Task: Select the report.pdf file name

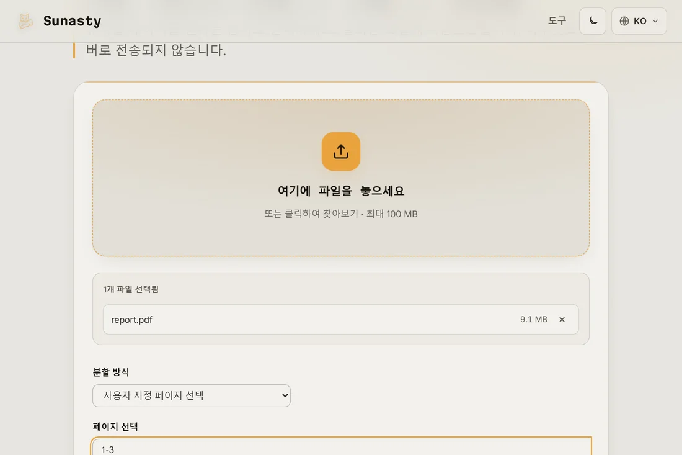Action: coord(132,320)
